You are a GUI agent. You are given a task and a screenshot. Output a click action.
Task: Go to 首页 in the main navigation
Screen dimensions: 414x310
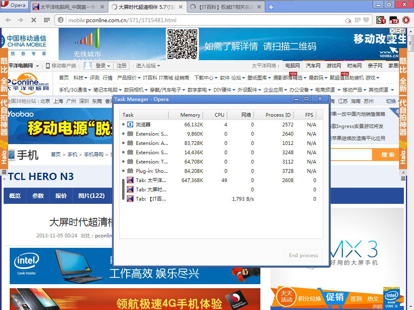tap(63, 78)
